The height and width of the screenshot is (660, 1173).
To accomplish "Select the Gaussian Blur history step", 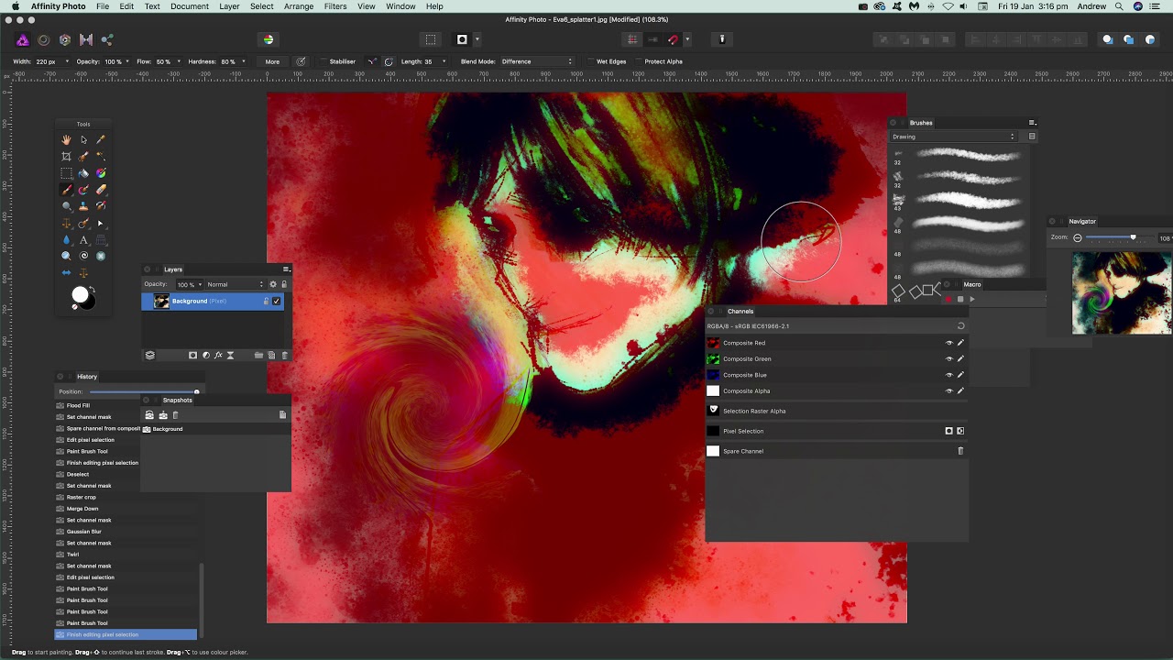I will (83, 532).
